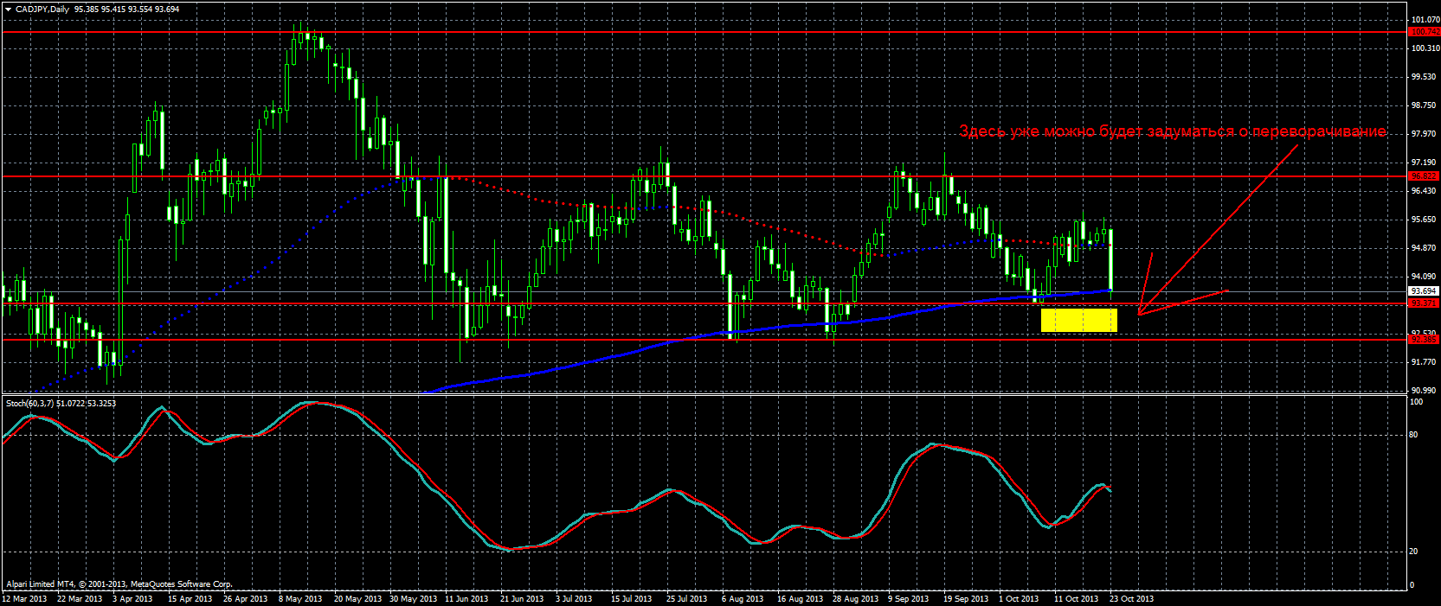Click the 6 Aug 2013 date label
This screenshot has width=1441, height=606.
coord(743,599)
